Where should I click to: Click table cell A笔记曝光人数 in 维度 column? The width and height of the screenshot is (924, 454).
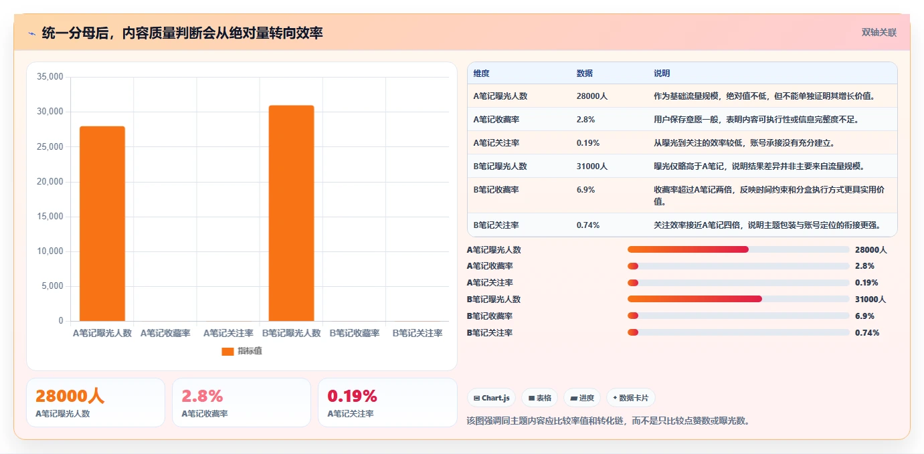(x=500, y=96)
